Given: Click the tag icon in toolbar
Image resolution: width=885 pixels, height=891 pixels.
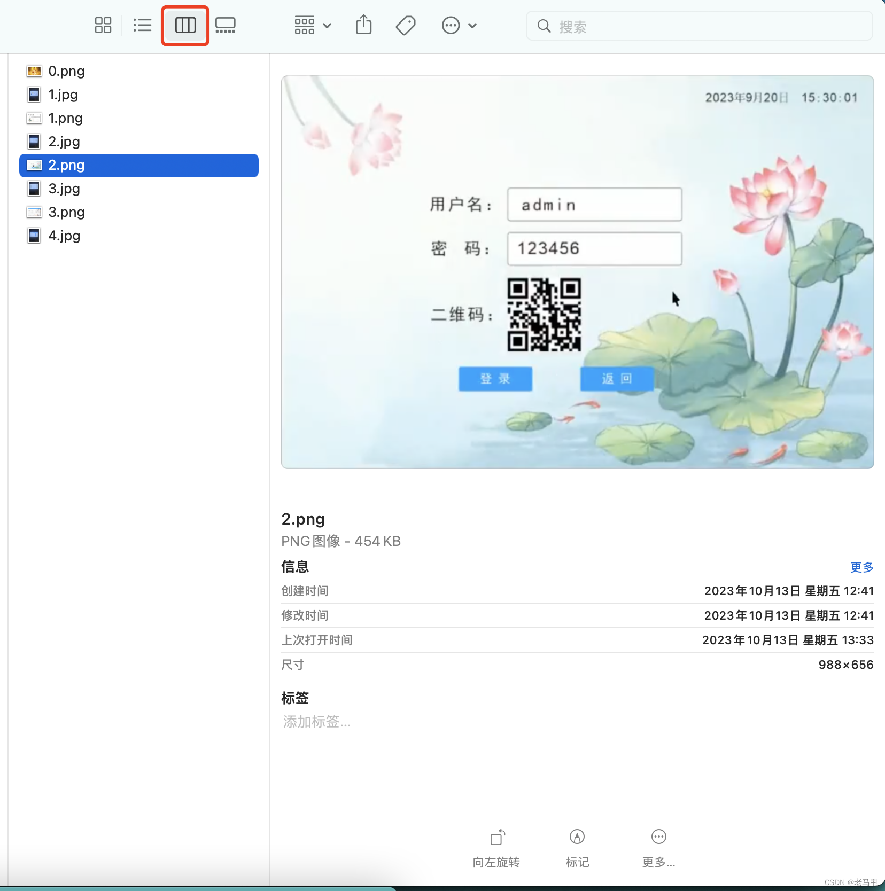Looking at the screenshot, I should [406, 25].
